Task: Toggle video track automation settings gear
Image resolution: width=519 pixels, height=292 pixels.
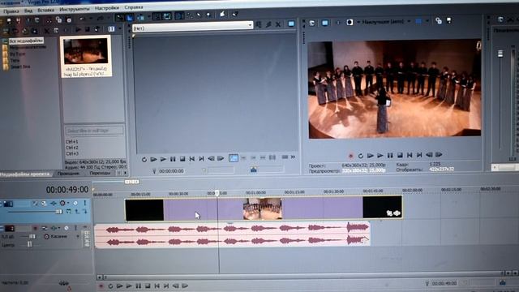Action: point(62,203)
